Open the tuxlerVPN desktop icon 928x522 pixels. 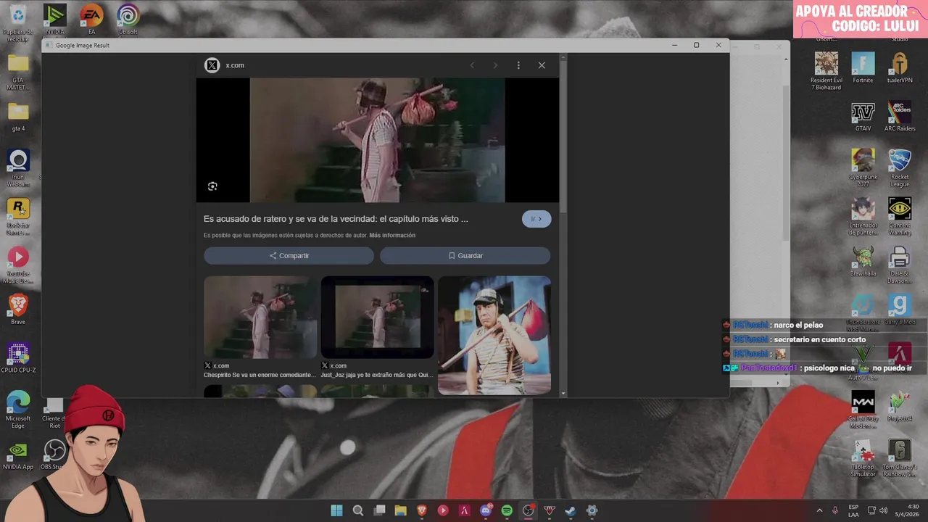pyautogui.click(x=900, y=68)
